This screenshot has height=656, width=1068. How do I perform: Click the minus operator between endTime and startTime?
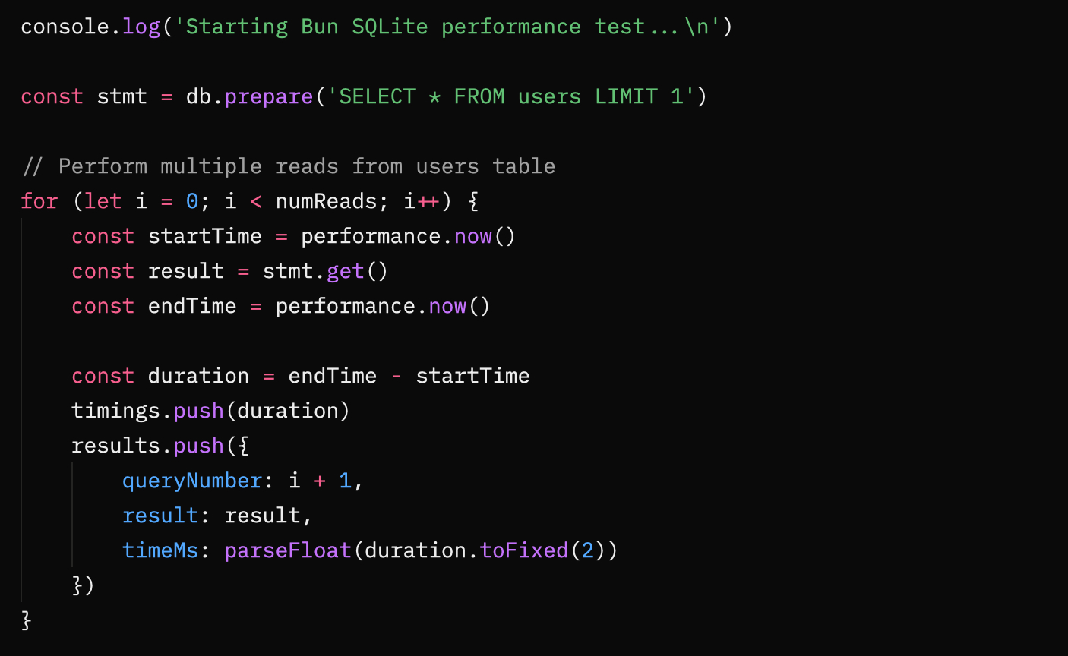pos(397,376)
